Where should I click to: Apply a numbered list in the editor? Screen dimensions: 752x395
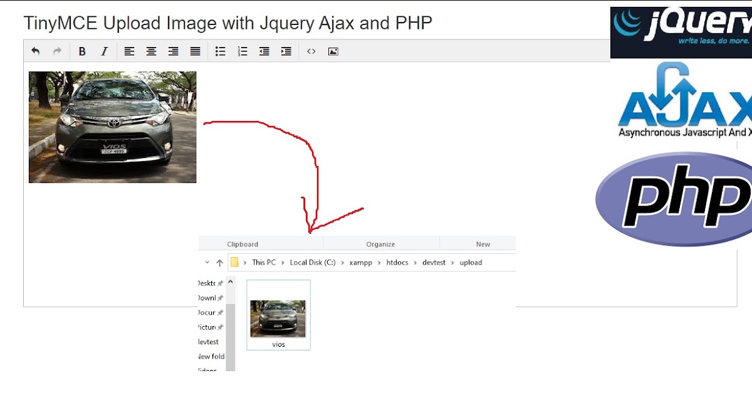click(x=242, y=51)
